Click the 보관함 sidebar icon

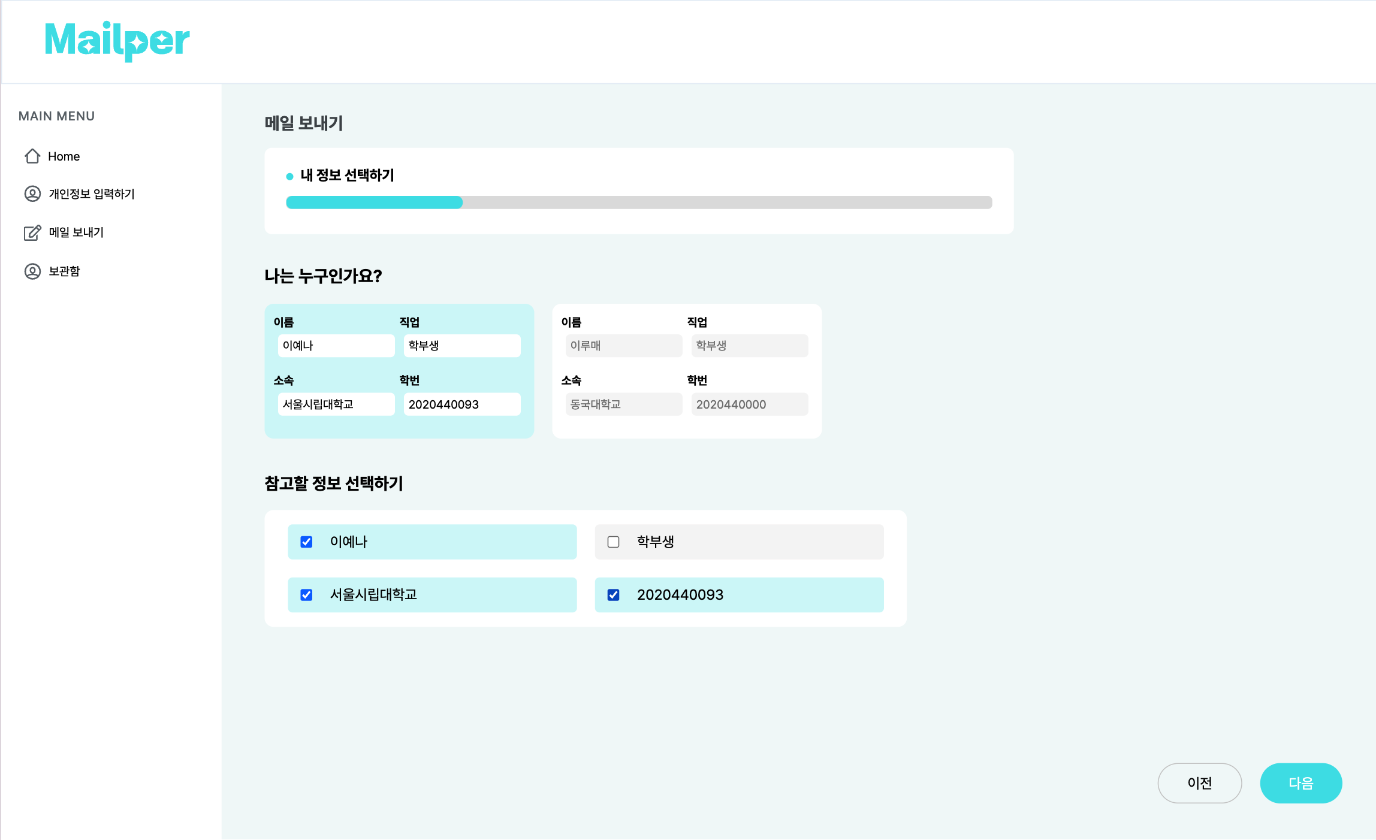32,271
